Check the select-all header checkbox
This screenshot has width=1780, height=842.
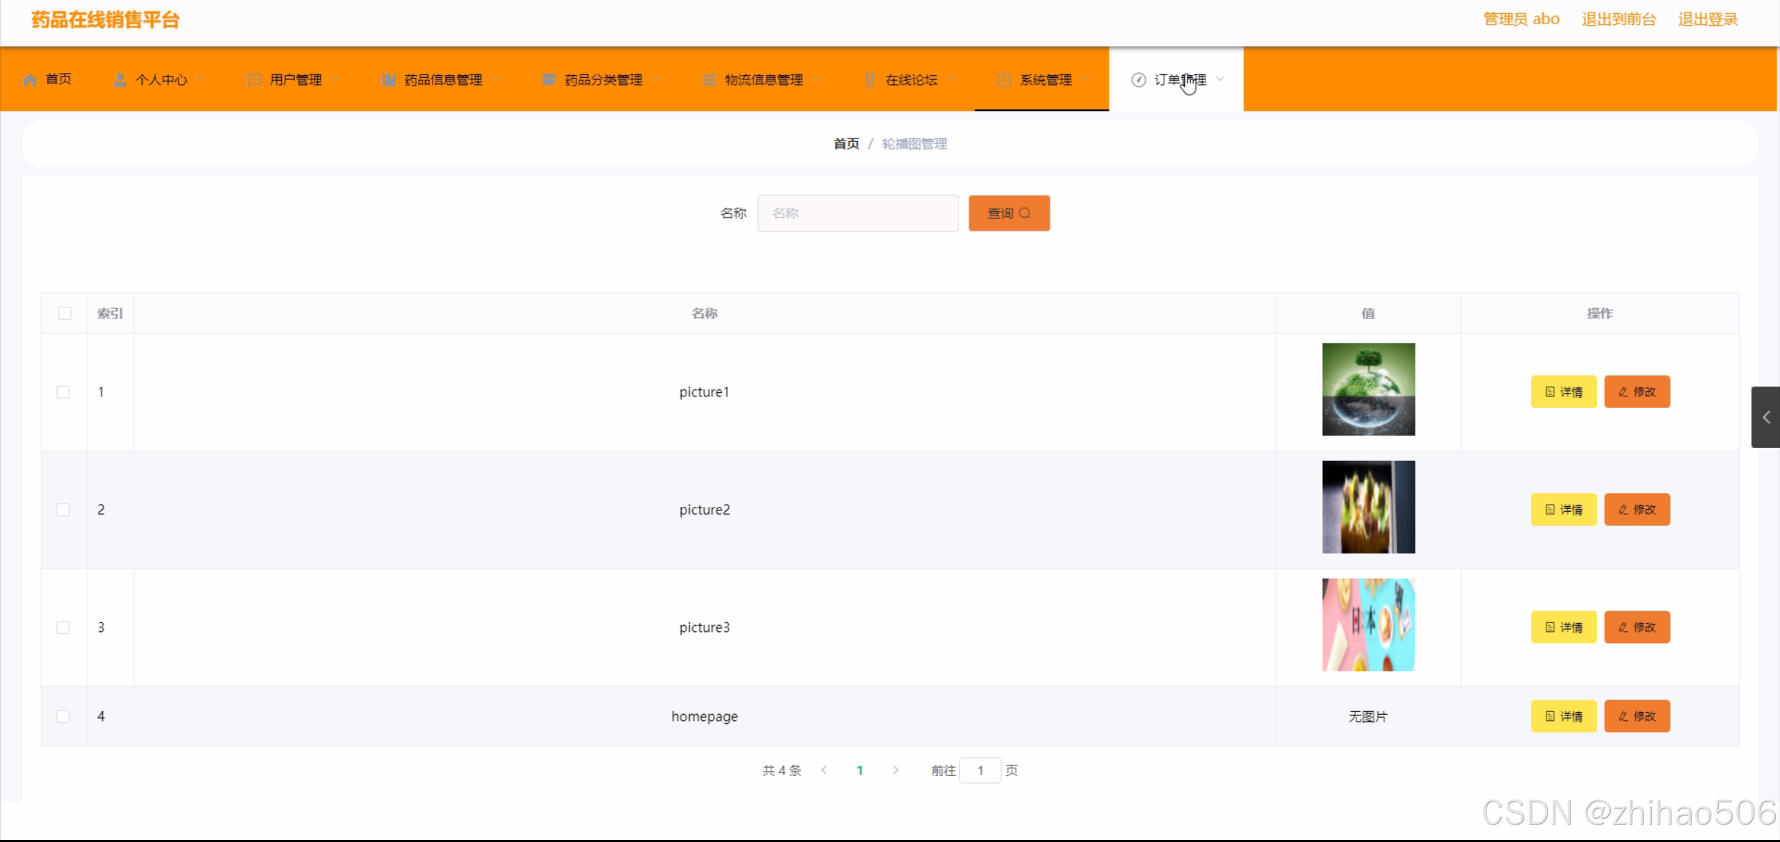[x=65, y=314]
